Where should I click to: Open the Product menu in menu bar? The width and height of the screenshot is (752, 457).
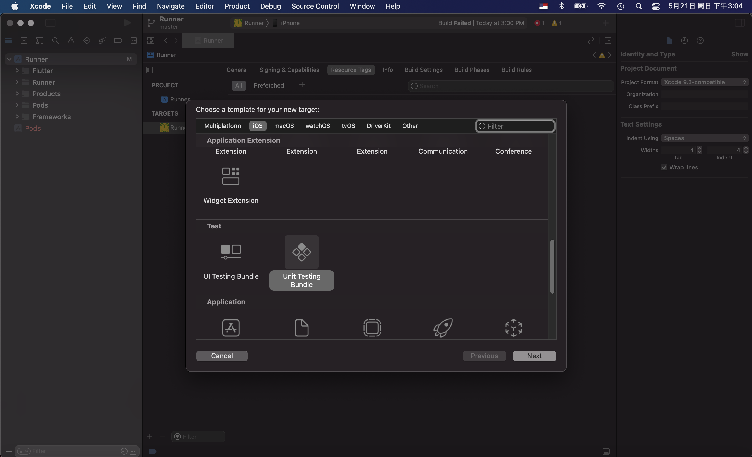coord(237,6)
